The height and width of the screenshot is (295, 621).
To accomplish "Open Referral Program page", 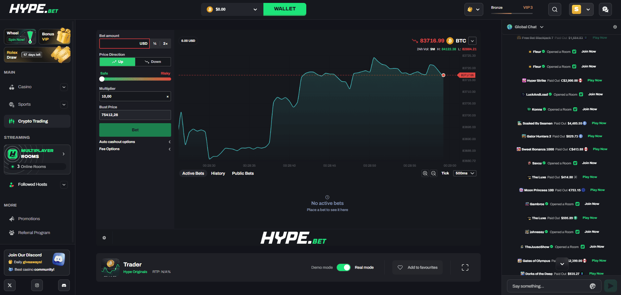I will 34,233.
